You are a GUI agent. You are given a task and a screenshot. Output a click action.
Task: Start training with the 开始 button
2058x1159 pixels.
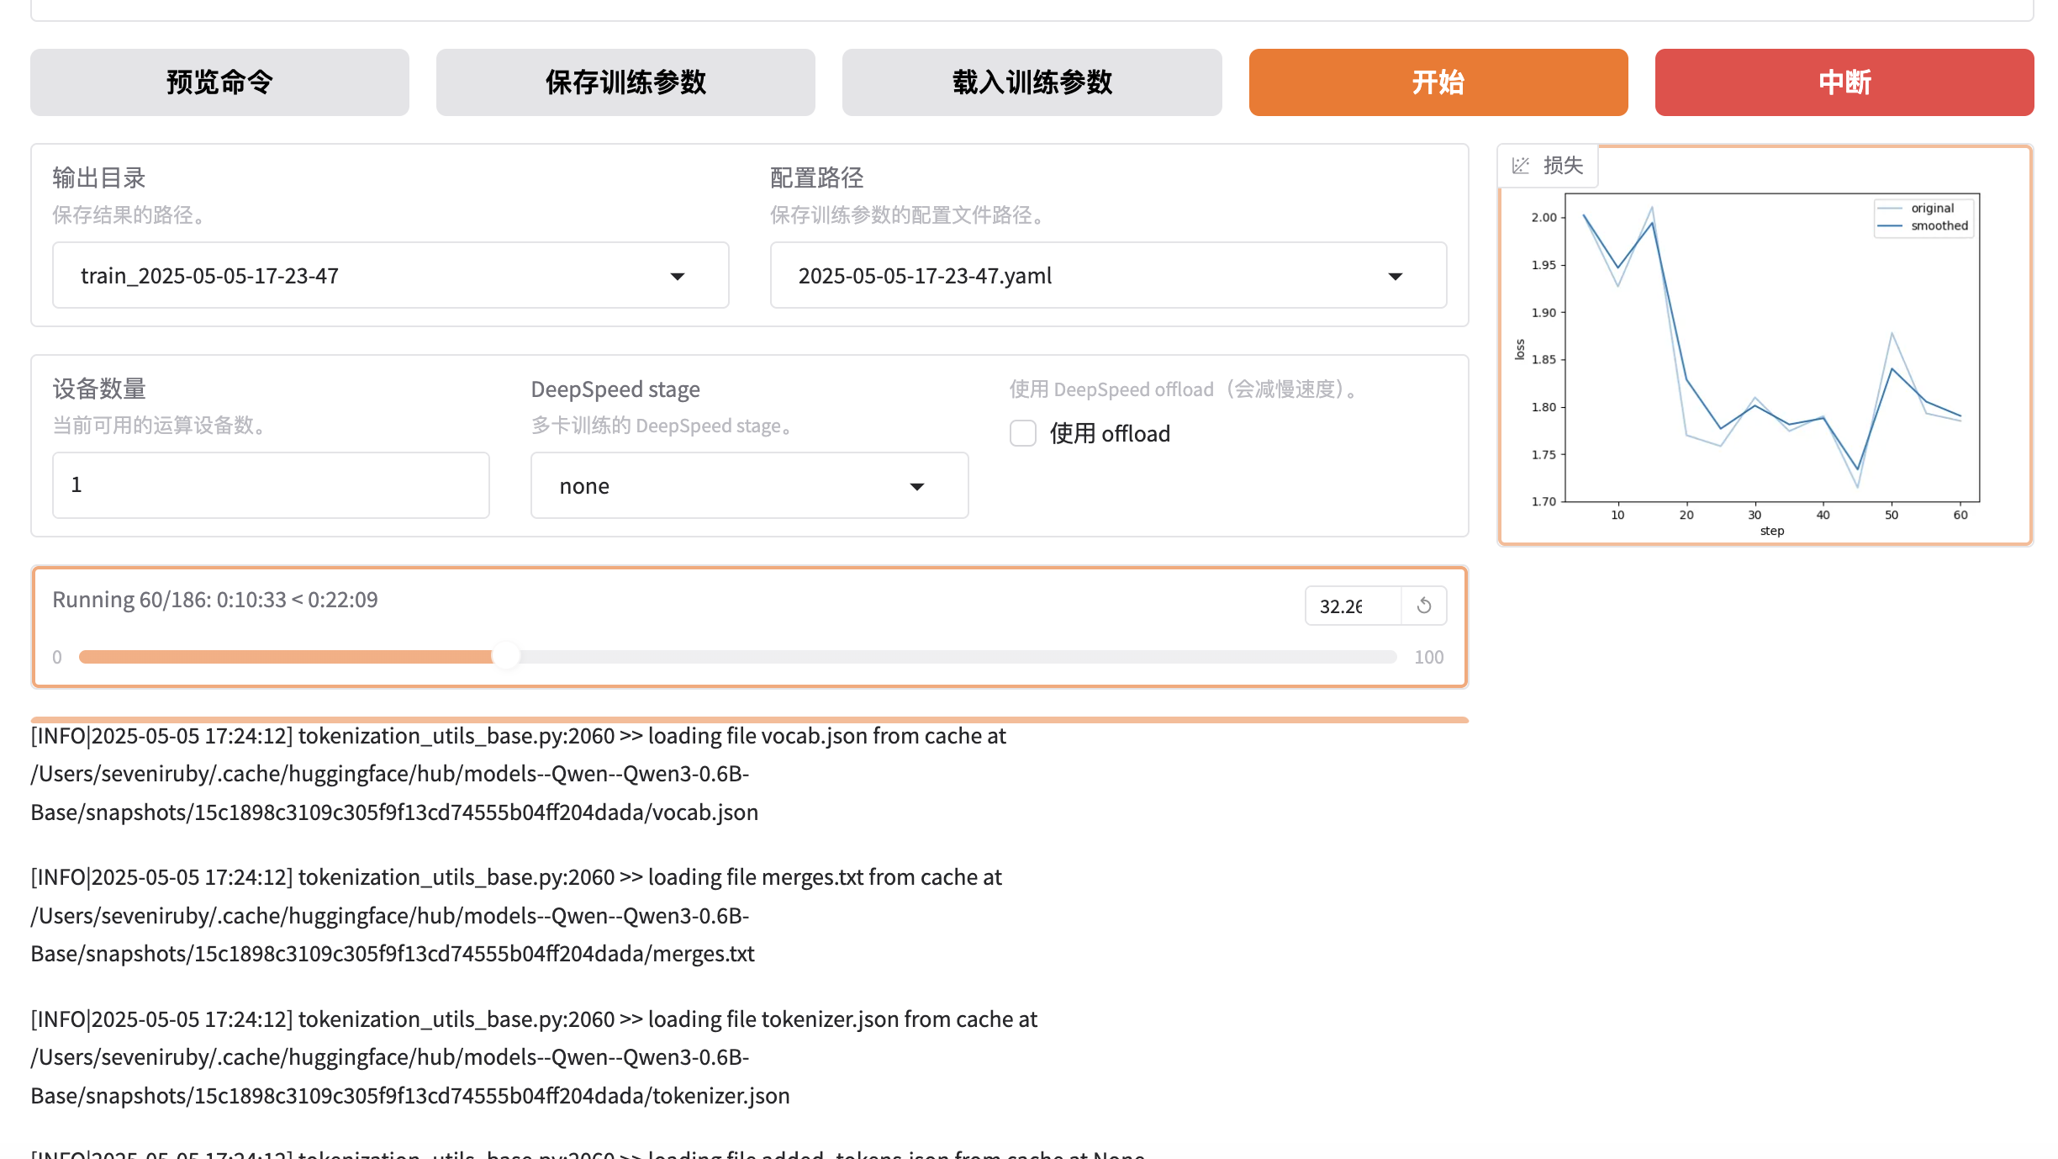tap(1438, 82)
